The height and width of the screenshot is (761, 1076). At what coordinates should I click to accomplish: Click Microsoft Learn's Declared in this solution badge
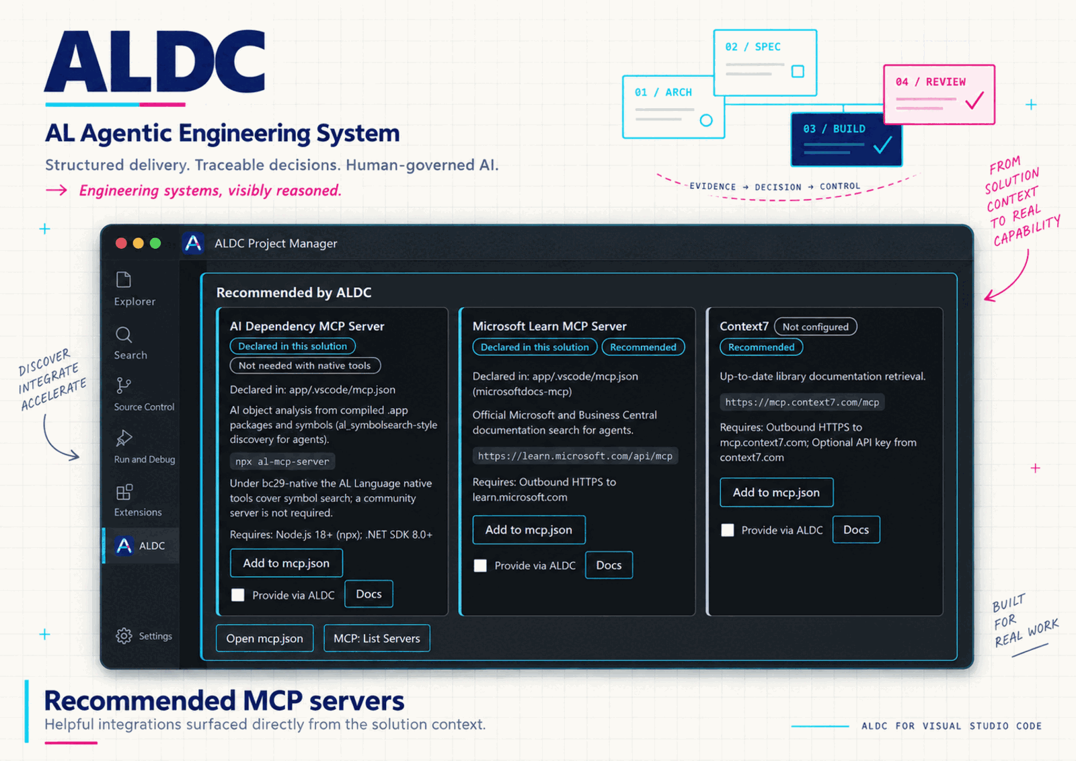(x=535, y=347)
